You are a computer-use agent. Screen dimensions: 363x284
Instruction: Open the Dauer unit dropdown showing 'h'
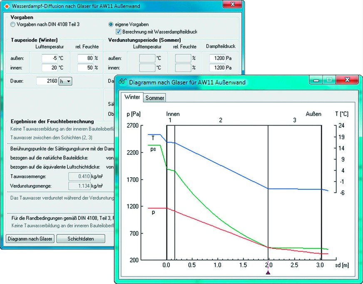(x=65, y=82)
